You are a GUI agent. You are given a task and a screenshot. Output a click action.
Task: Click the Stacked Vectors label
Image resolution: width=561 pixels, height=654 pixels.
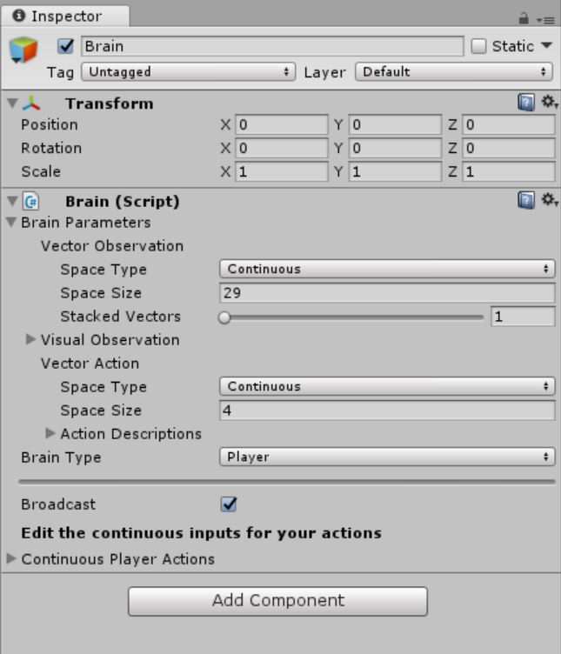pos(121,317)
